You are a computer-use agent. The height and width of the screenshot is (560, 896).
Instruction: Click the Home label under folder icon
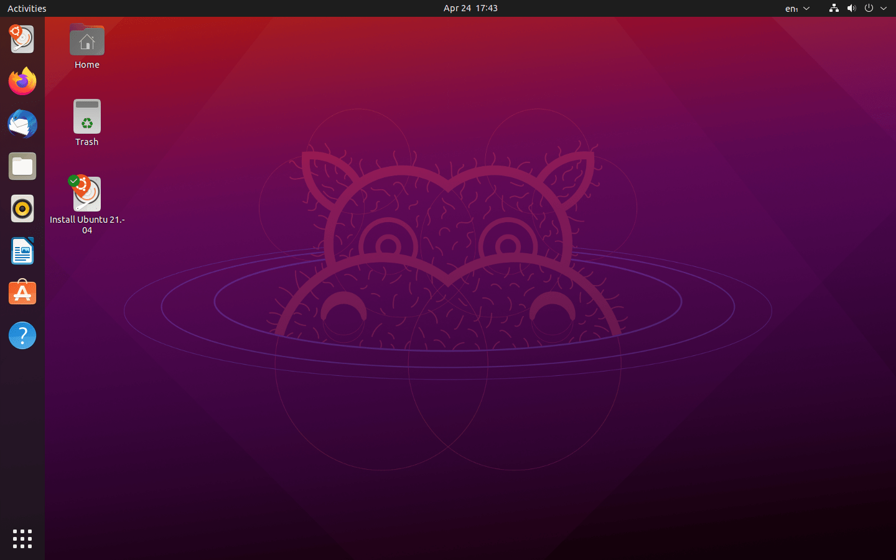coord(87,65)
